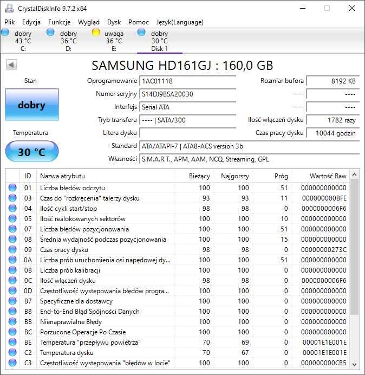Click status orb of attribute 04 start/stop cycles
The width and height of the screenshot is (365, 375).
pos(12,208)
